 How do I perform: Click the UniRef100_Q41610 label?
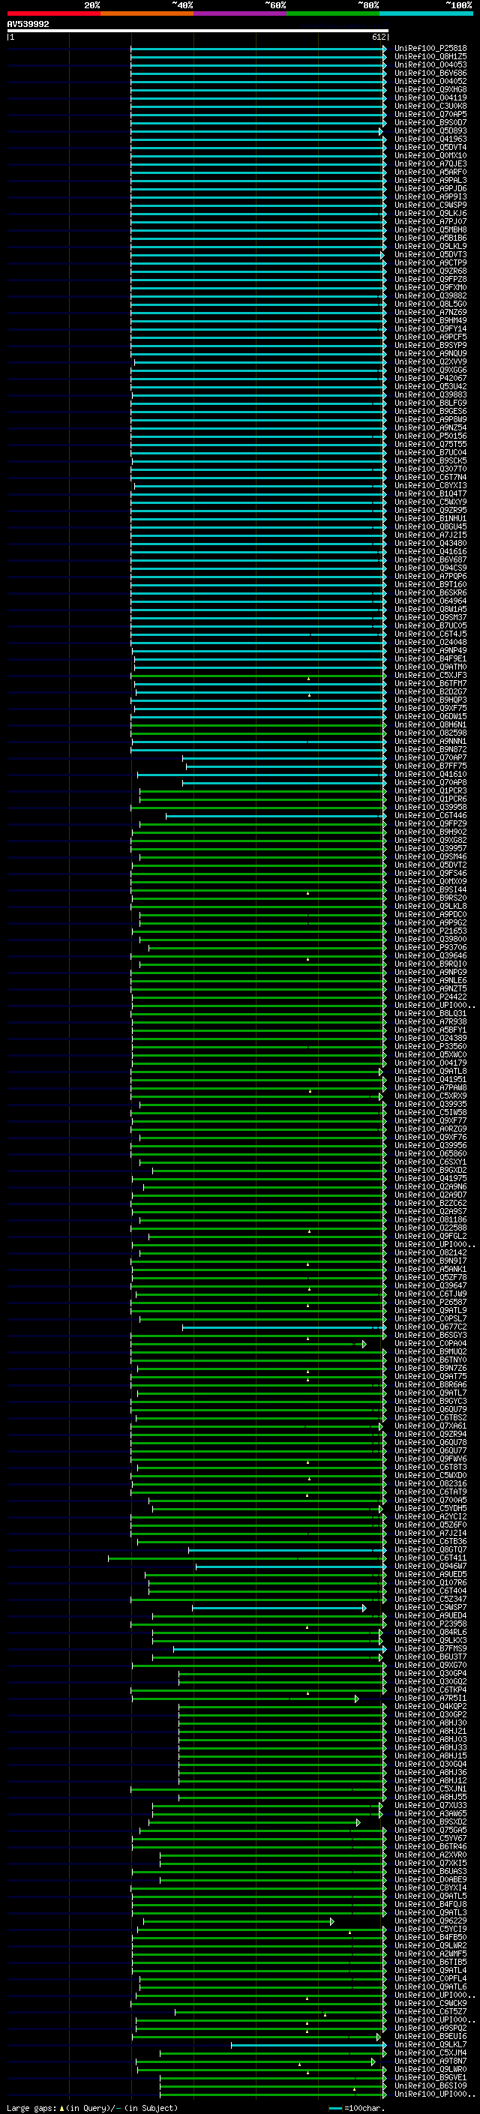(x=430, y=775)
